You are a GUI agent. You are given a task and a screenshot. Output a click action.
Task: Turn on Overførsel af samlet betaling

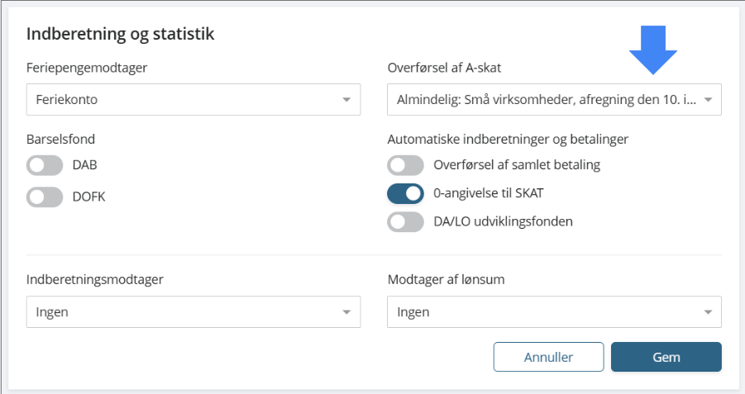(x=405, y=165)
